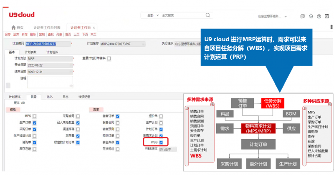334x175 pixels.
Task: Enable the 采购合同 checkbox
Action: tap(78, 116)
